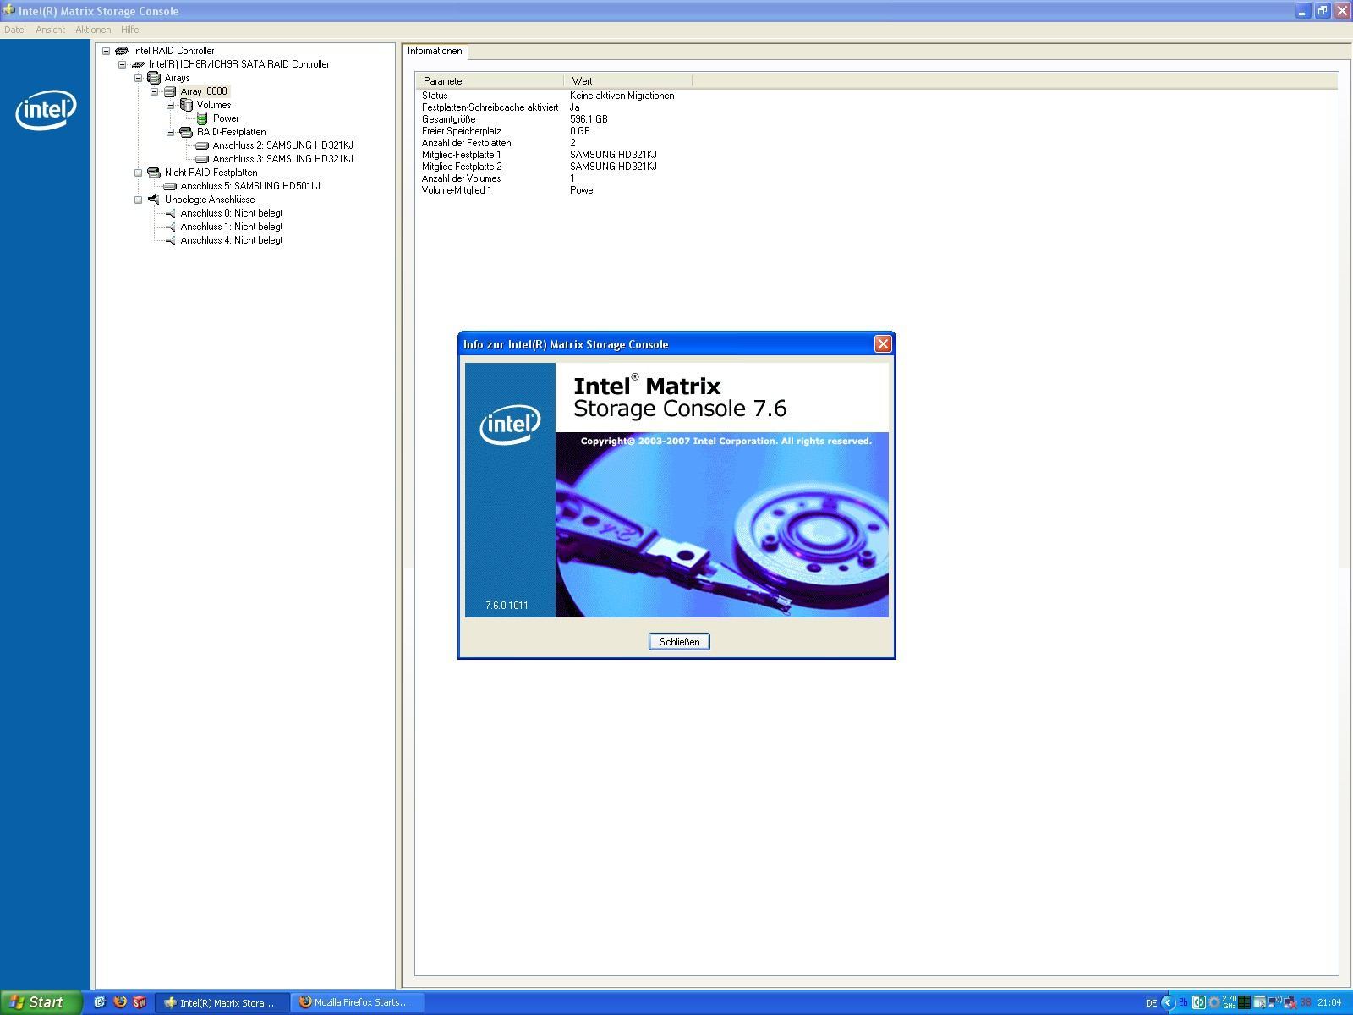Click the 2.70 GHz CPU tray indicator
The image size is (1353, 1015).
coord(1230,1002)
